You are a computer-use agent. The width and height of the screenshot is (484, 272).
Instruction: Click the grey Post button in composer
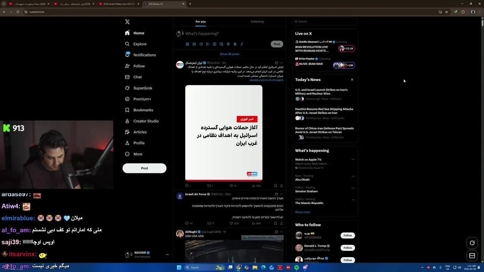[277, 44]
